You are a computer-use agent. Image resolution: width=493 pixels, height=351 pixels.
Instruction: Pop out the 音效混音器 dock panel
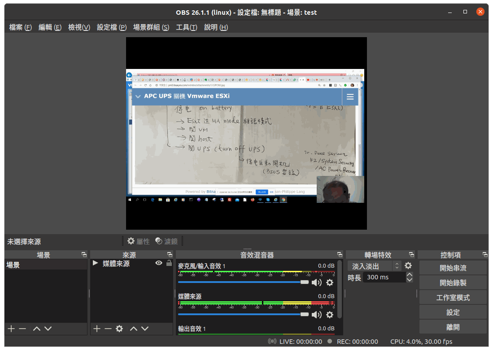pos(340,254)
